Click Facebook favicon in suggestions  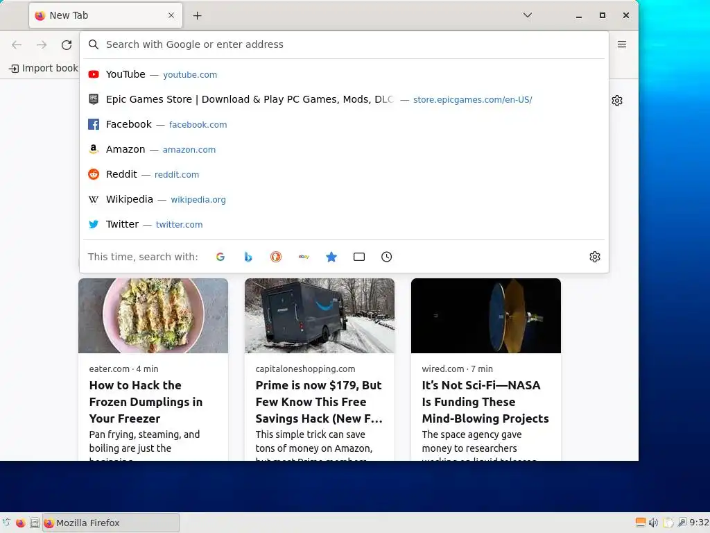pyautogui.click(x=94, y=124)
